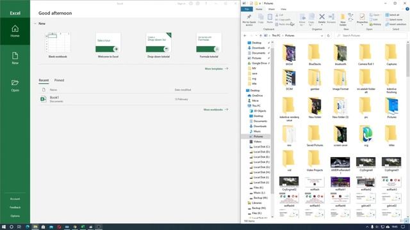
Task: Choose Open in the Excel sidebar
Action: click(15, 86)
